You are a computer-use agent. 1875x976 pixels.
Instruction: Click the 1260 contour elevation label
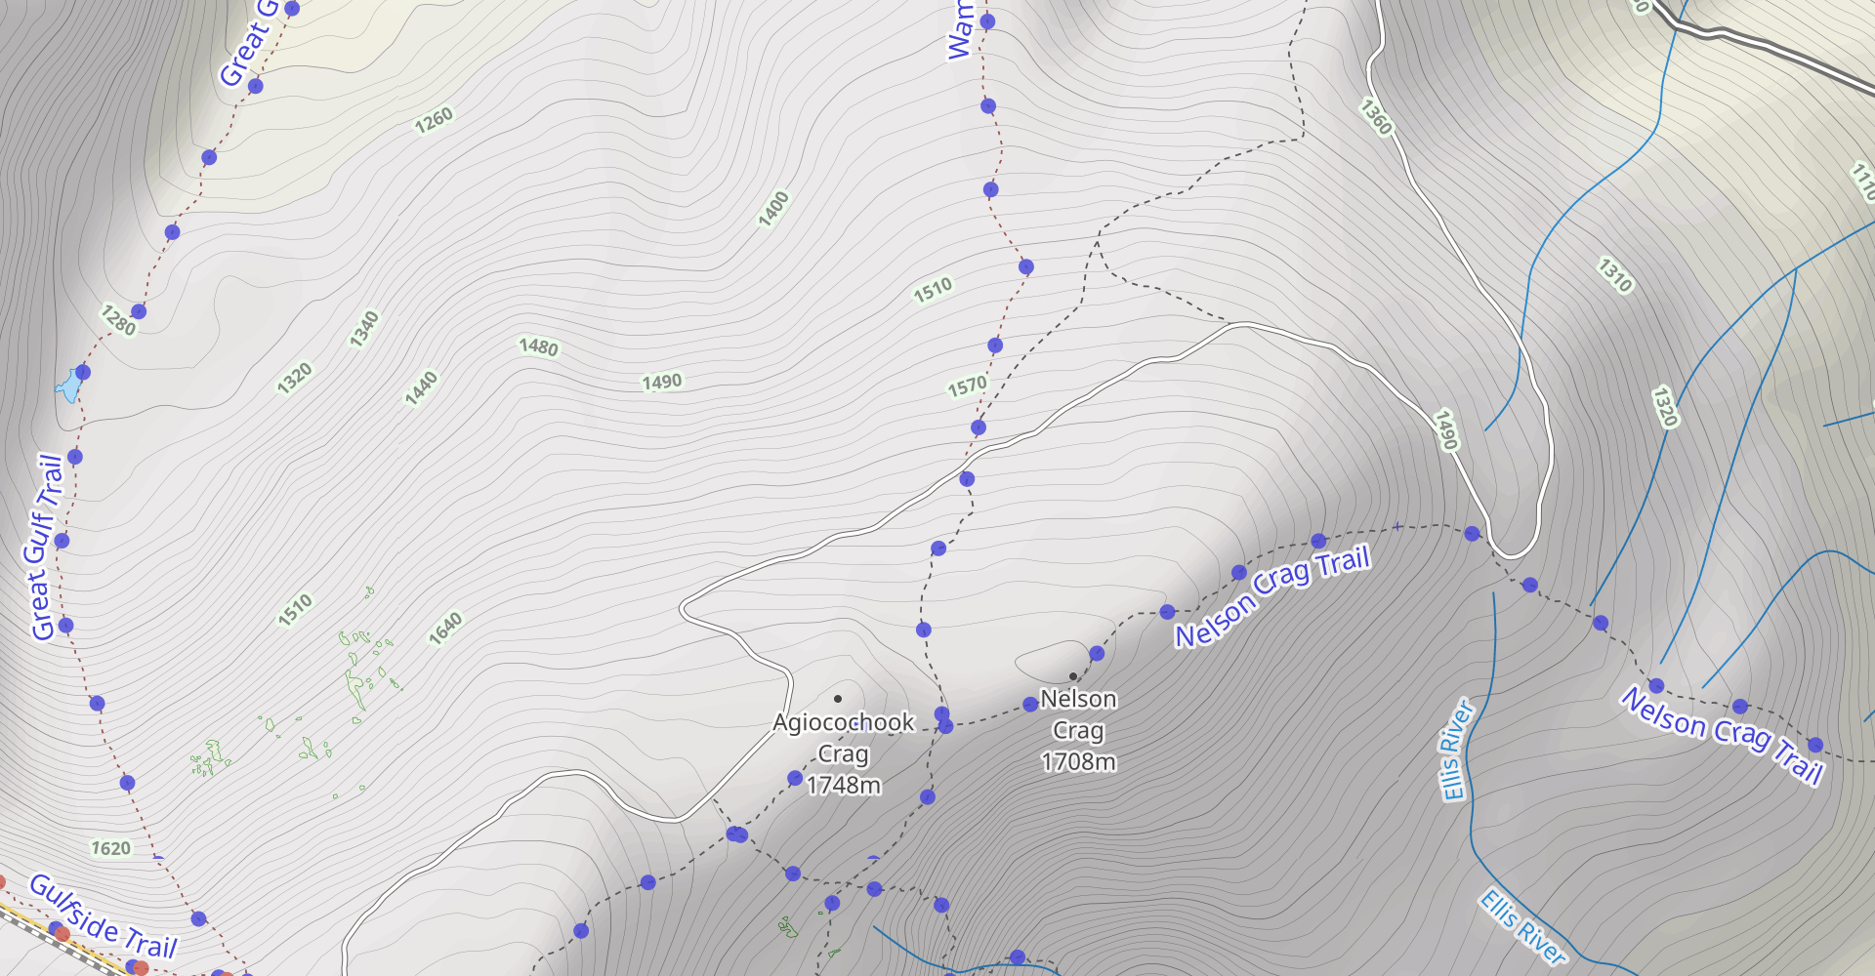(x=434, y=120)
